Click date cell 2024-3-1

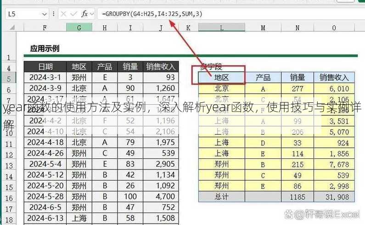click(x=45, y=77)
